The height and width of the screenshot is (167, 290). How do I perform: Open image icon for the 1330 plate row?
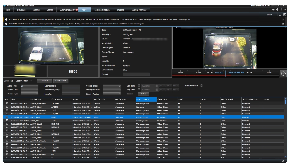7,110
